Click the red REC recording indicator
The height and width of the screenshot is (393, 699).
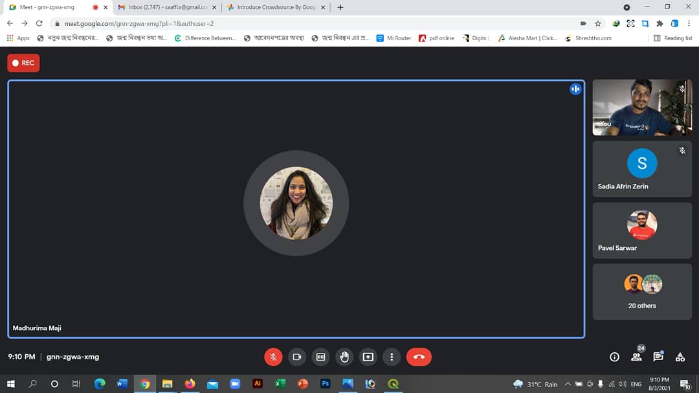[23, 63]
